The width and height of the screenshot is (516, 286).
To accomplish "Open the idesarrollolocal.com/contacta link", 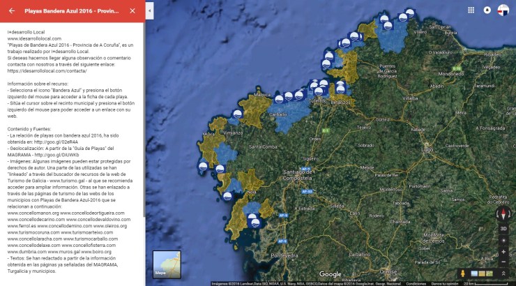I will 47,70.
